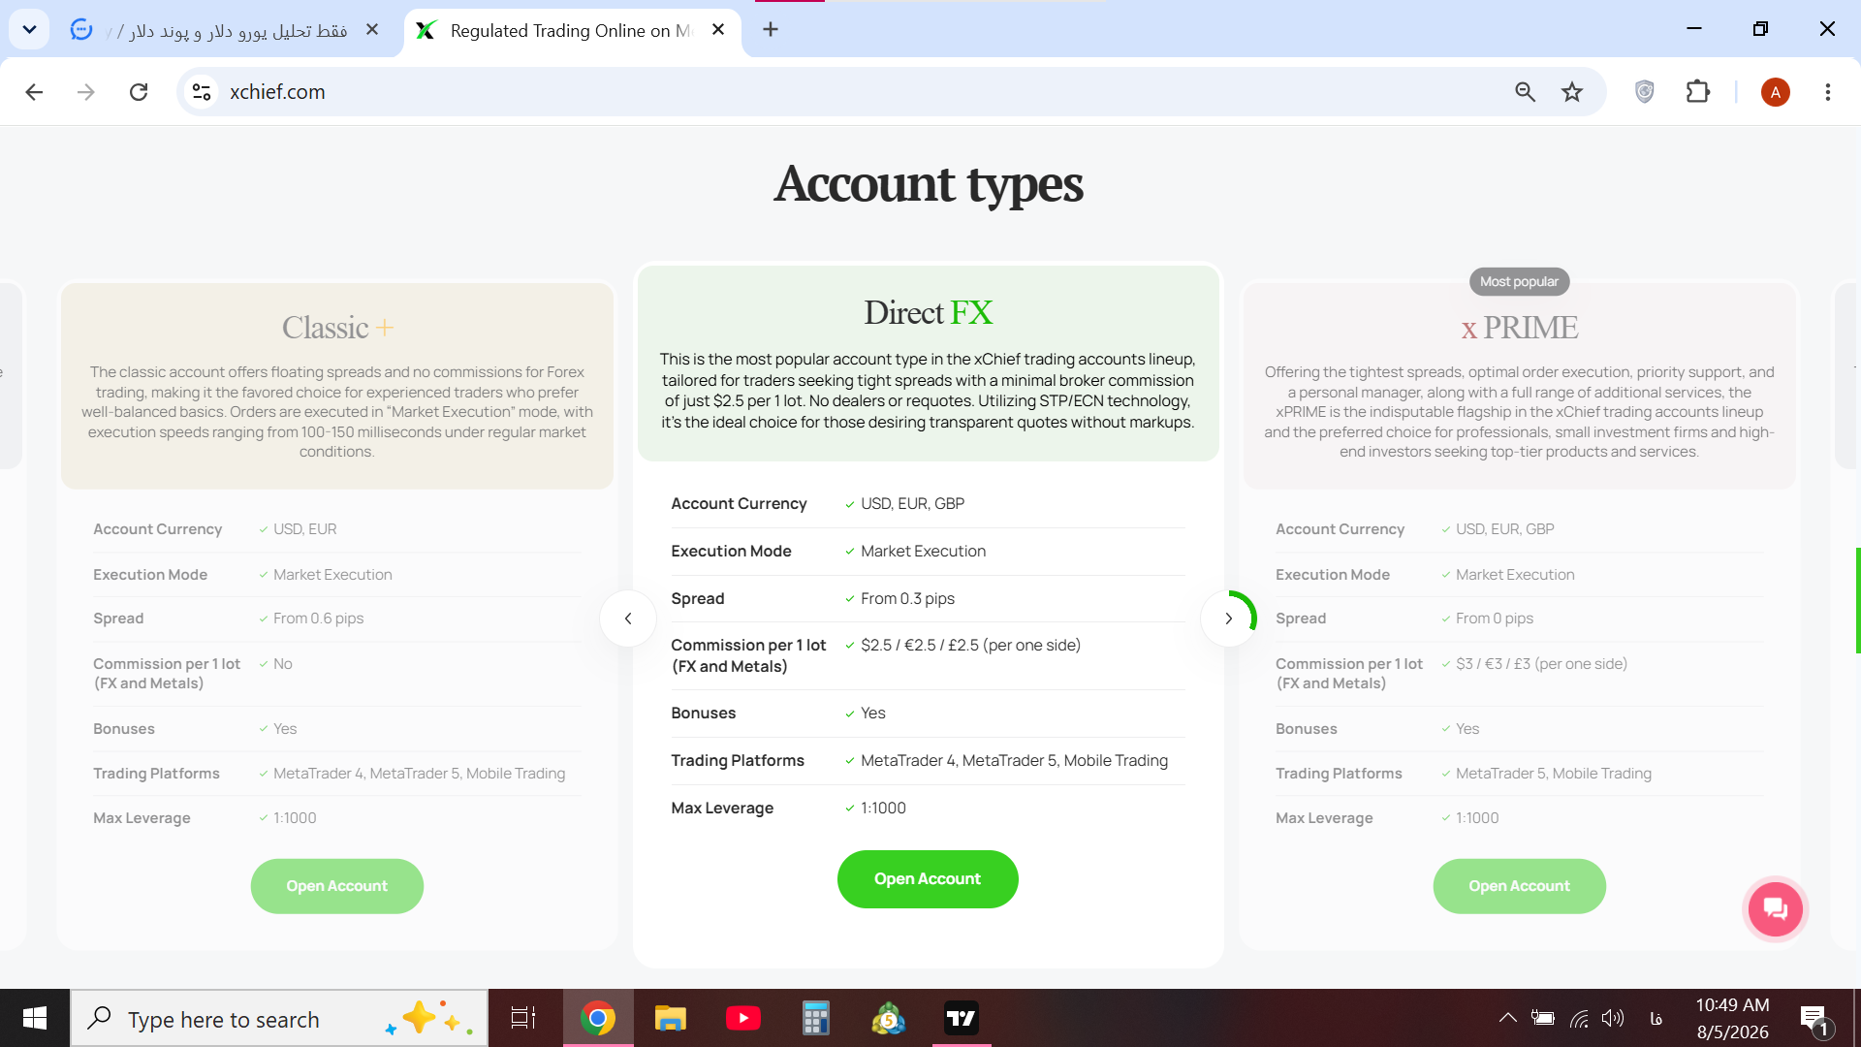Open the Calculator taskbar icon
This screenshot has width=1861, height=1047.
coord(815,1018)
